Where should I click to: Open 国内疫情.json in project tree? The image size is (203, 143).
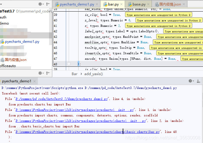[16, 60]
